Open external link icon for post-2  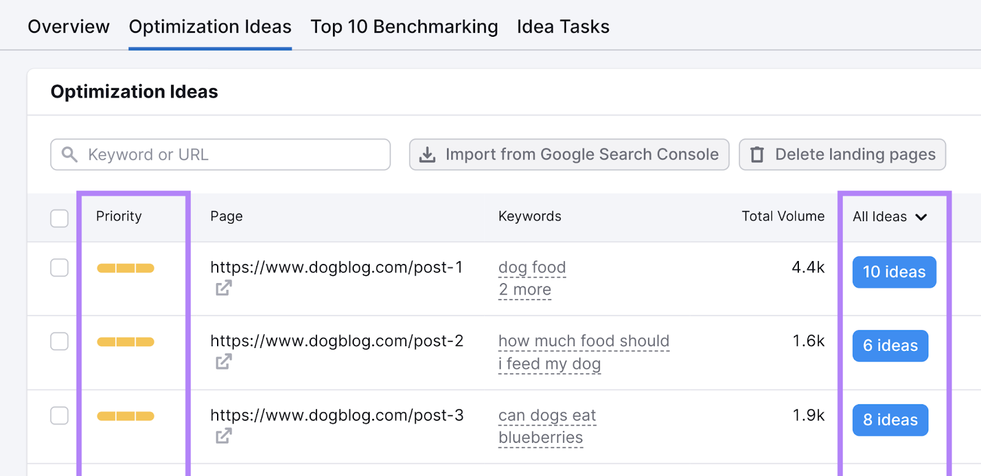point(224,362)
